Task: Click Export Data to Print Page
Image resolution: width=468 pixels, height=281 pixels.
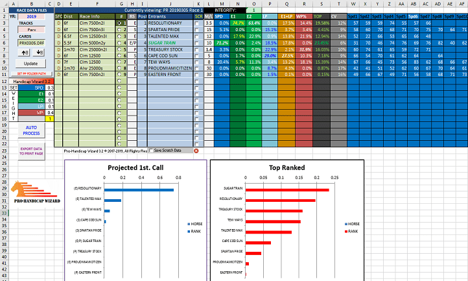Action: coord(31,153)
